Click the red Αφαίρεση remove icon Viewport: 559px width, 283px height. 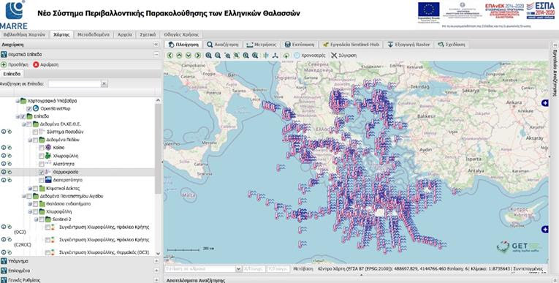(36, 64)
